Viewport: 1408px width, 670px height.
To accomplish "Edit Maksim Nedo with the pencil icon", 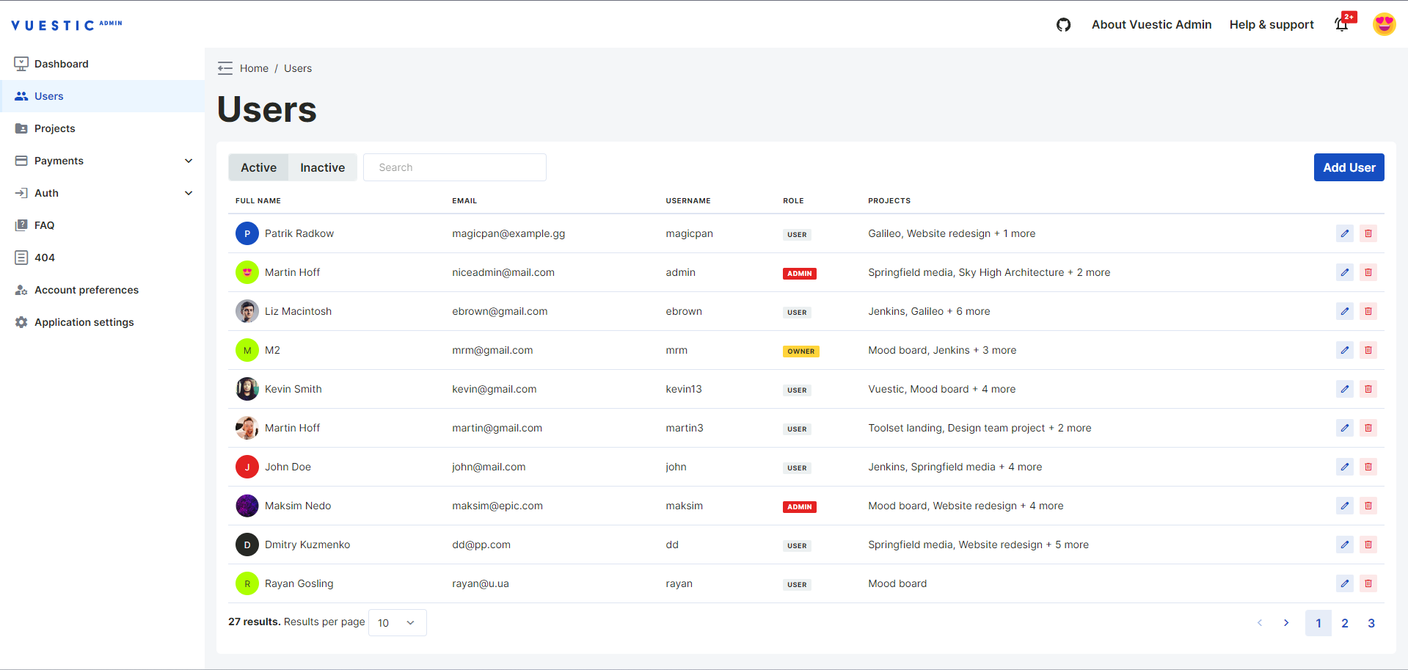I will [1345, 506].
